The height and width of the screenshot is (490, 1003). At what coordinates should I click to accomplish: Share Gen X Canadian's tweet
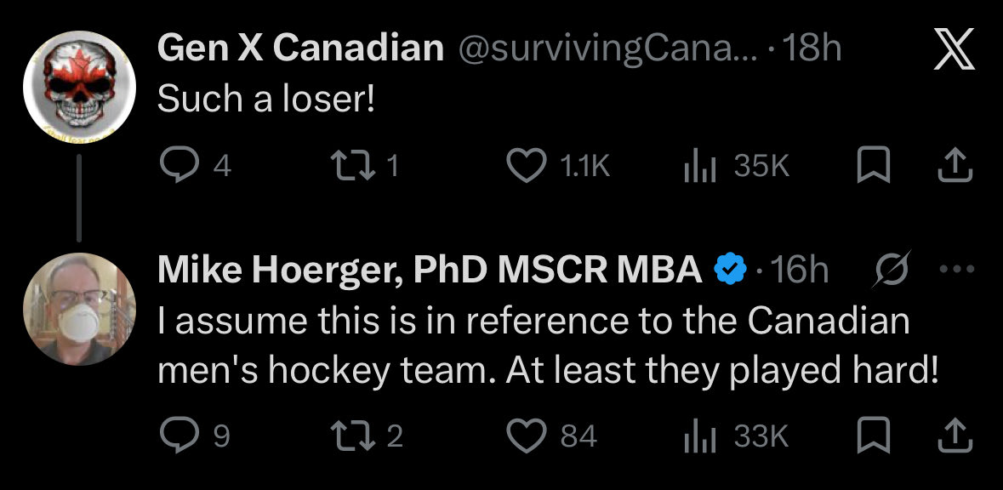click(x=955, y=166)
